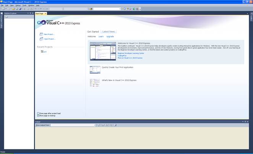Open the Window menu
This screenshot has height=154, width=253.
pos(31,5)
